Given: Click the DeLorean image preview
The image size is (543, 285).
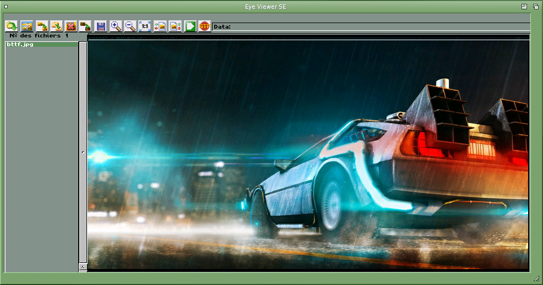Looking at the screenshot, I should pyautogui.click(x=308, y=155).
